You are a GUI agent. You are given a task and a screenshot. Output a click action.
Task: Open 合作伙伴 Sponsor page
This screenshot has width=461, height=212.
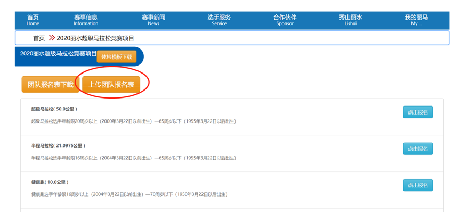coord(285,20)
